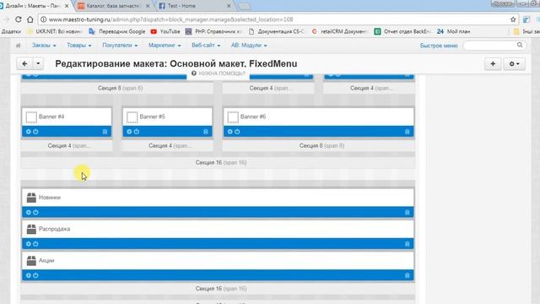Open Мой план bookmark

(454, 31)
